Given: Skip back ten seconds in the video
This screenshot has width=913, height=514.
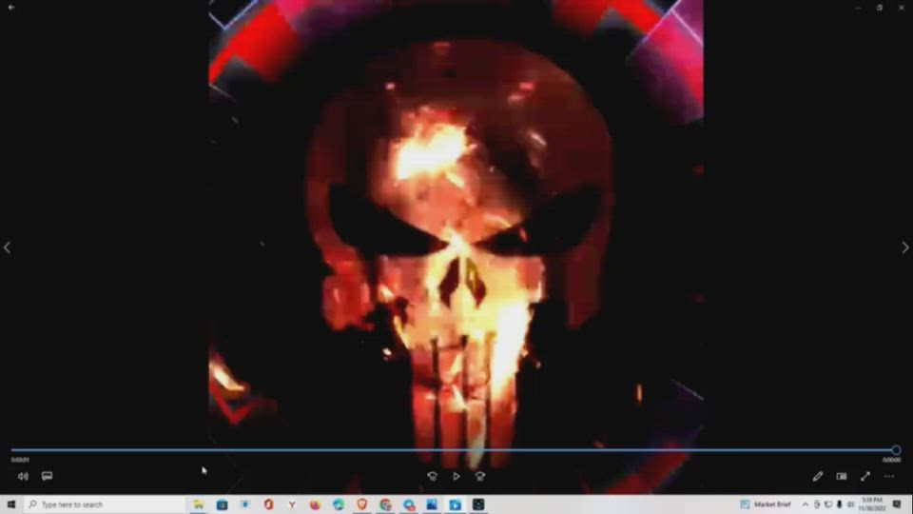Looking at the screenshot, I should (432, 476).
